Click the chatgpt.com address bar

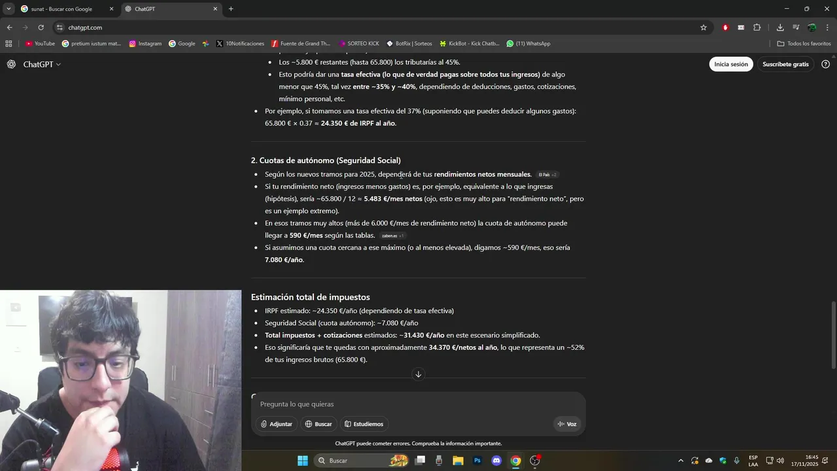[379, 27]
